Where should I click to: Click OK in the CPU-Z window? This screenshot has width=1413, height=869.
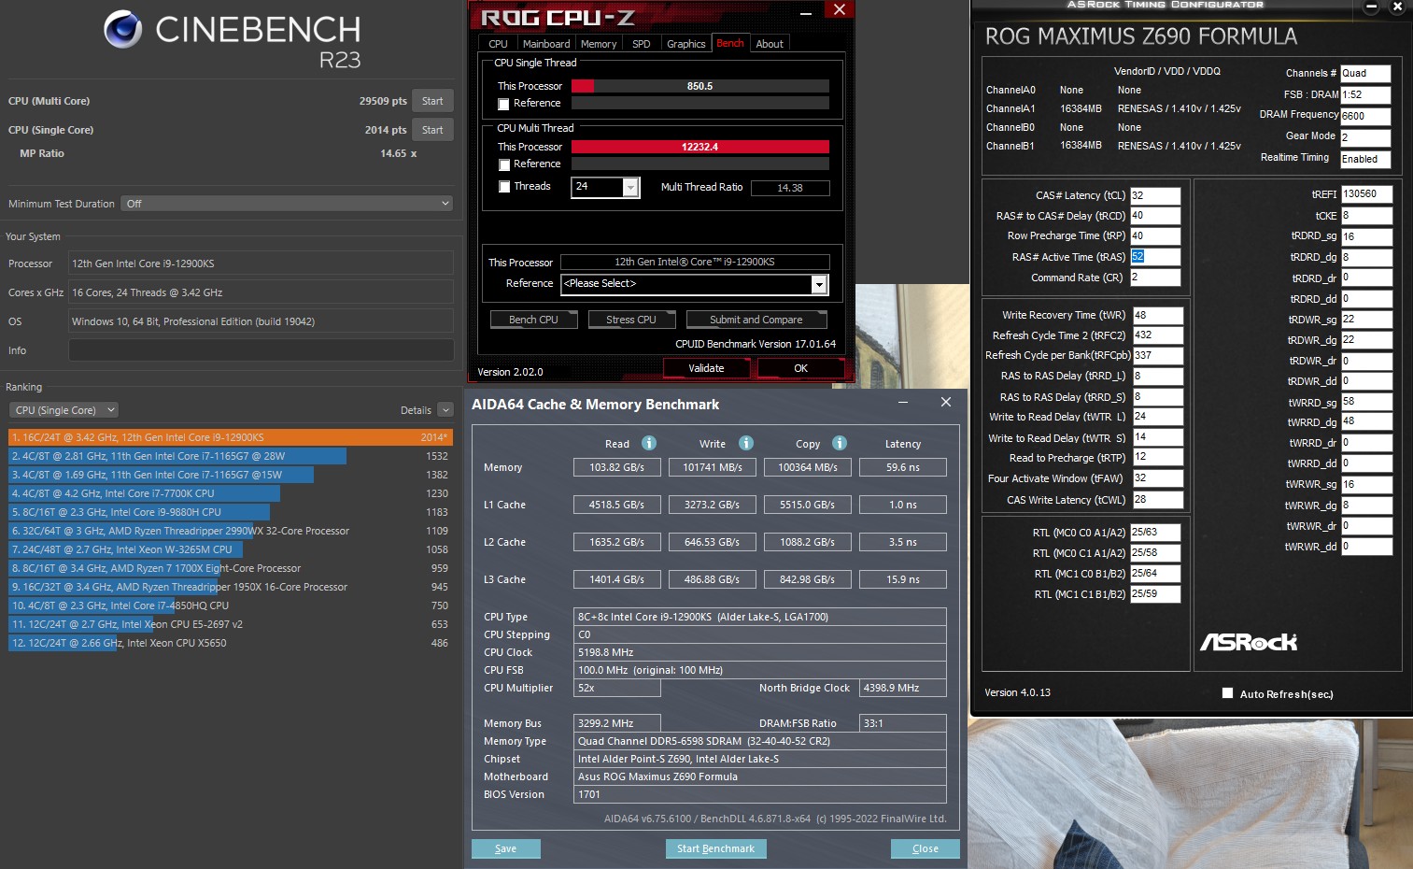point(801,368)
